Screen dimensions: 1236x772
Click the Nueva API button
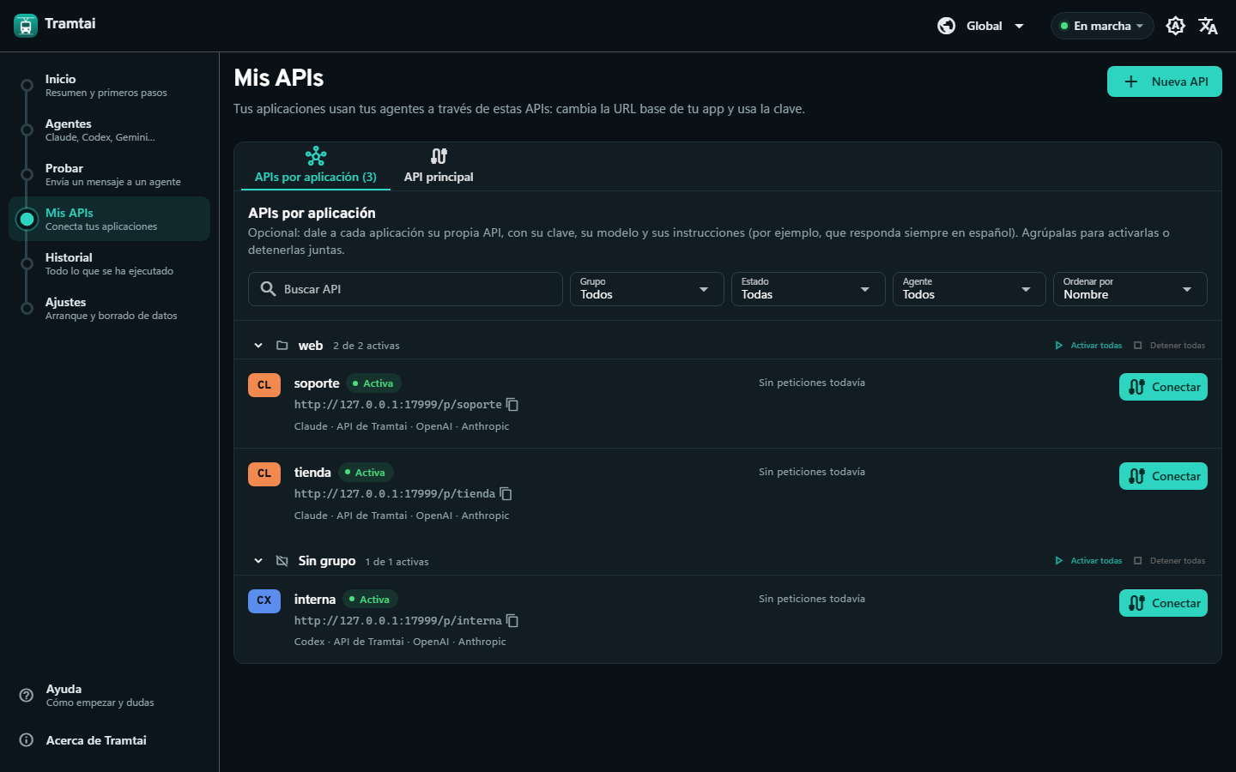click(1165, 81)
